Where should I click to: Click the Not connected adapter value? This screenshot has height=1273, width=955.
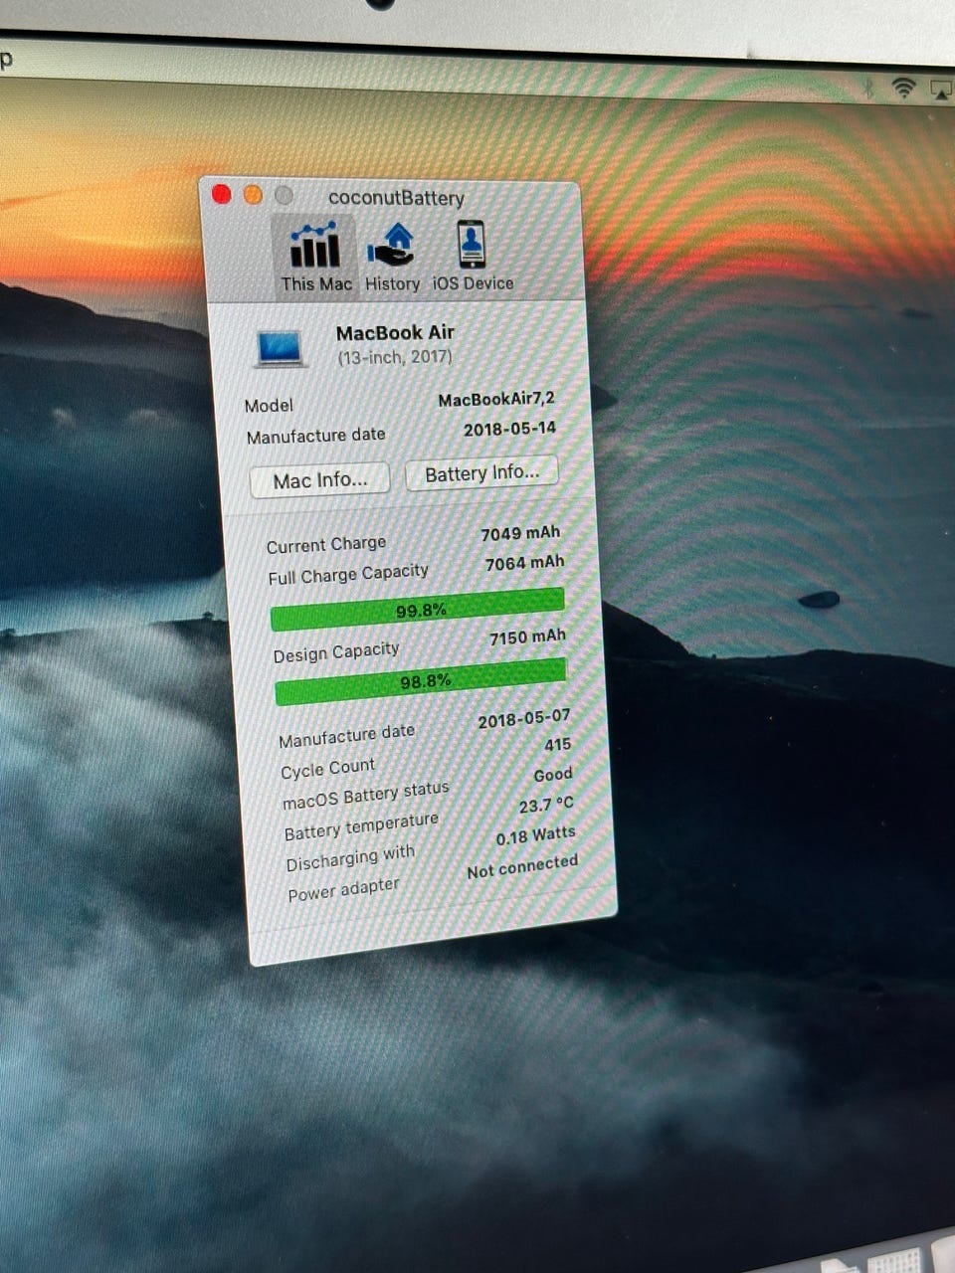[522, 866]
